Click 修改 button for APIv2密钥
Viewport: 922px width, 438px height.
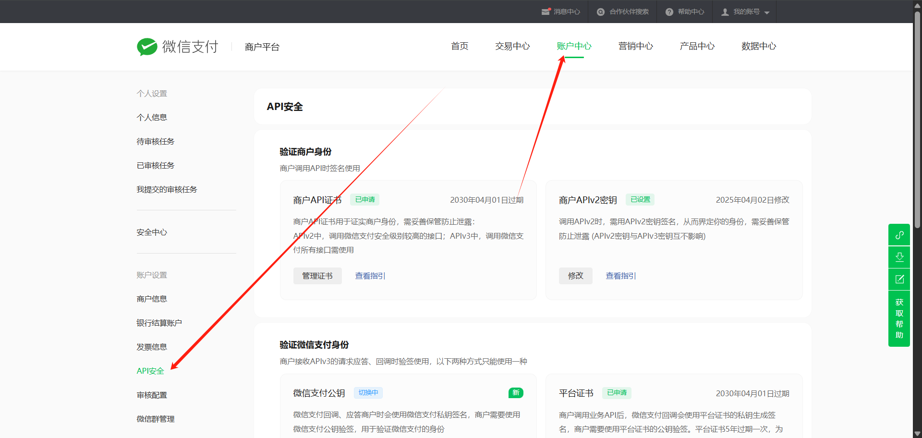coord(575,276)
